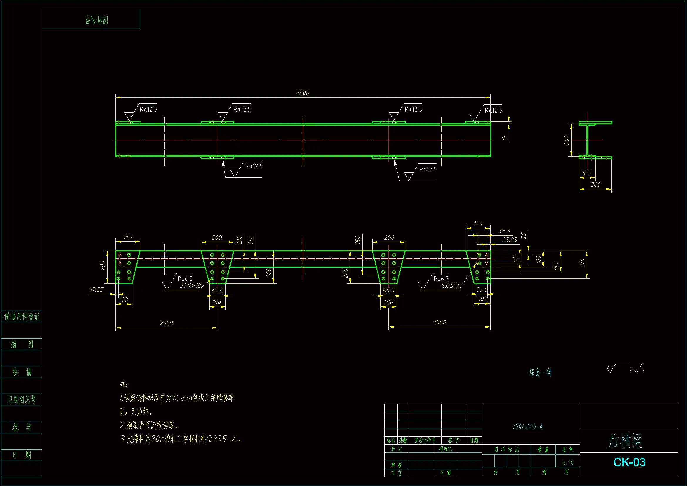Select the Ra12.5 symbol below left-center plate
The image size is (687, 486).
tap(254, 166)
